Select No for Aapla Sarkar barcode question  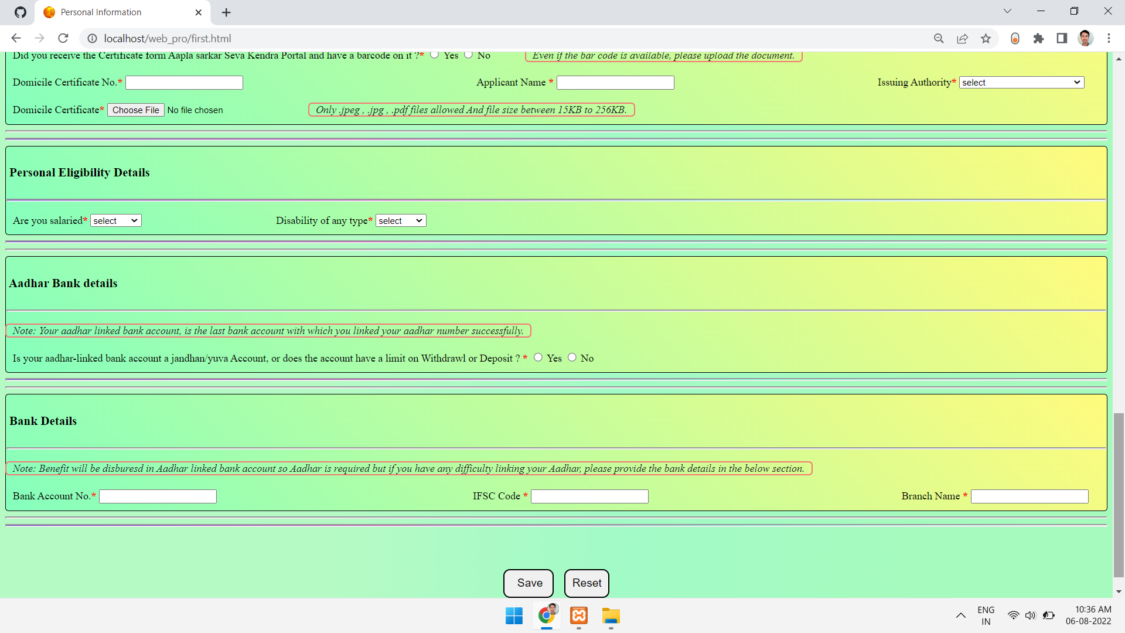pos(468,55)
